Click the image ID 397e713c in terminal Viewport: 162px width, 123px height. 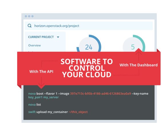tap(100, 94)
